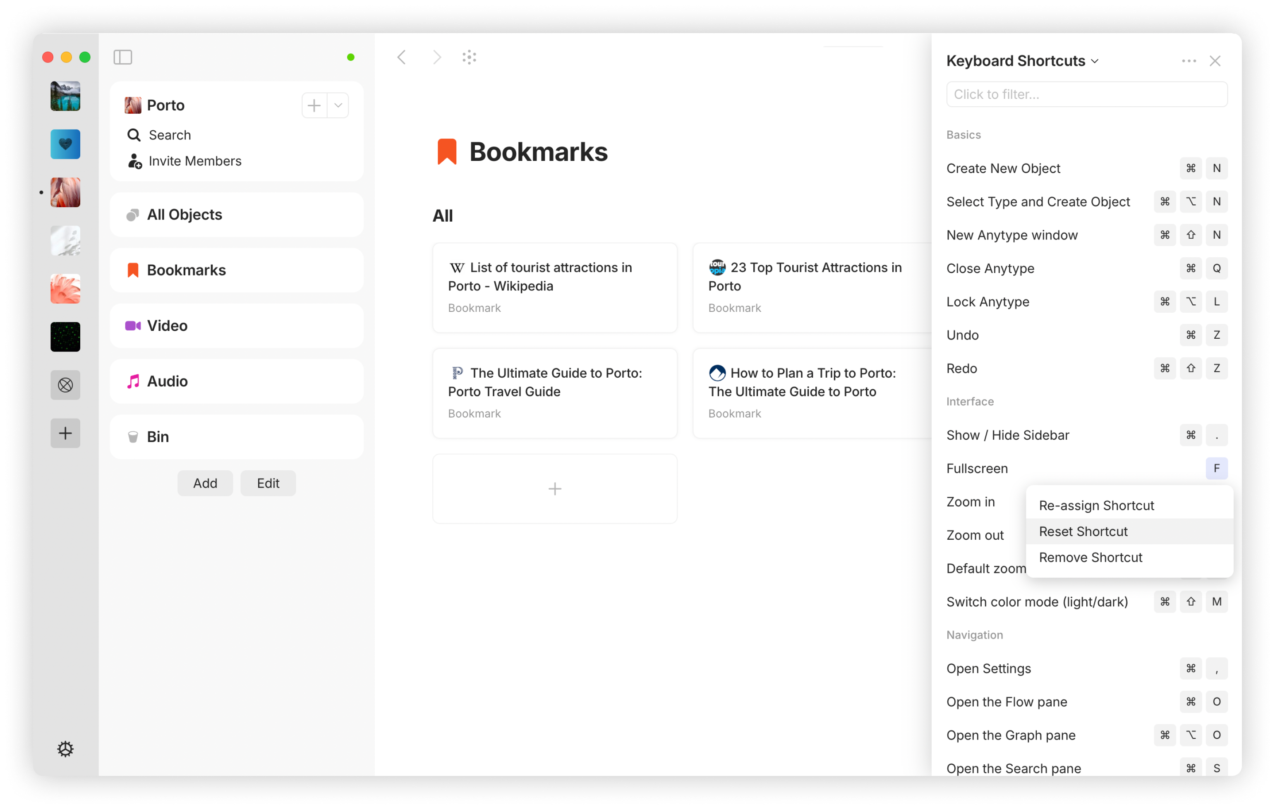The image size is (1275, 809).
Task: Click the Select Type and Create Object row
Action: tap(1086, 202)
